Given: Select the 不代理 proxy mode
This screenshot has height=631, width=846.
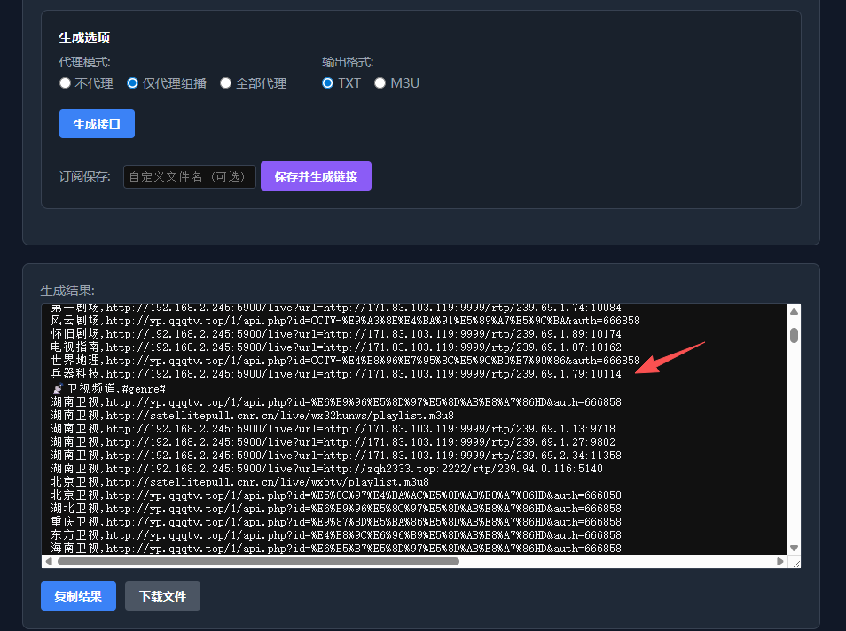Looking at the screenshot, I should click(65, 82).
